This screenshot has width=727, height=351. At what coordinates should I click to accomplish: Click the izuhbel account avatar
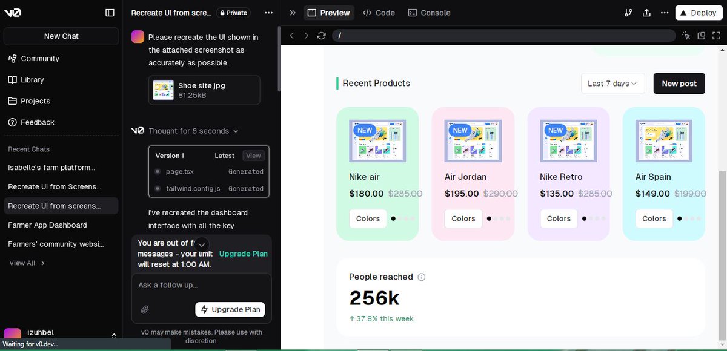[13, 335]
